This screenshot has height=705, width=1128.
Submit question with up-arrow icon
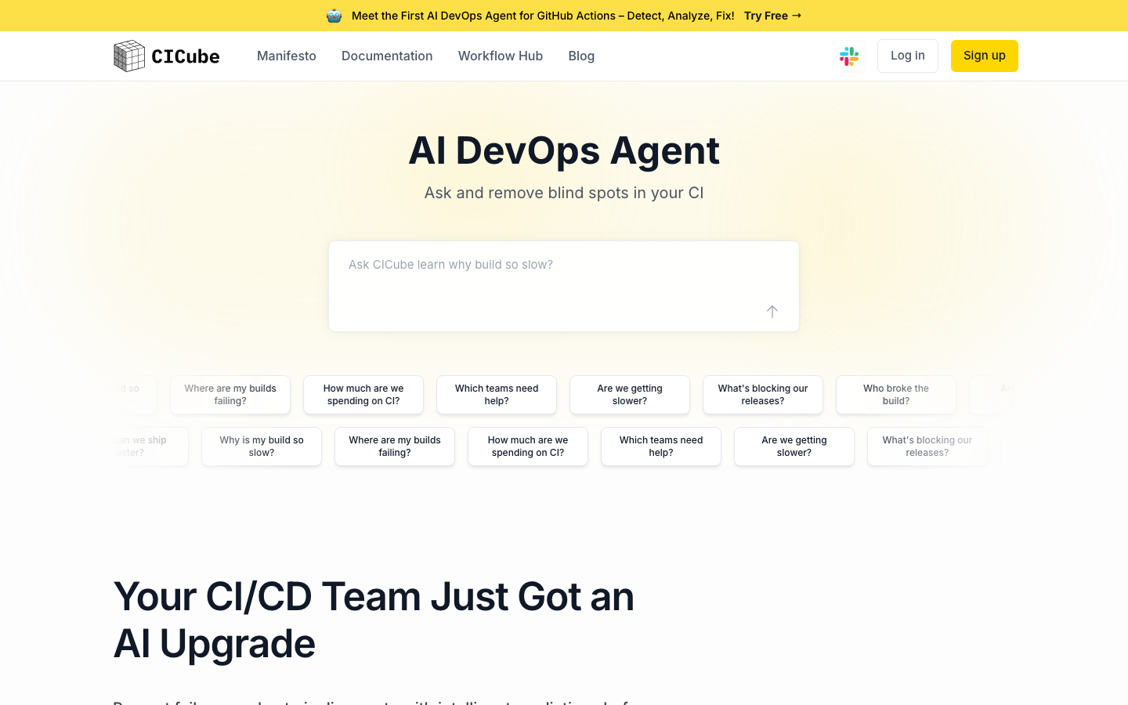(772, 312)
